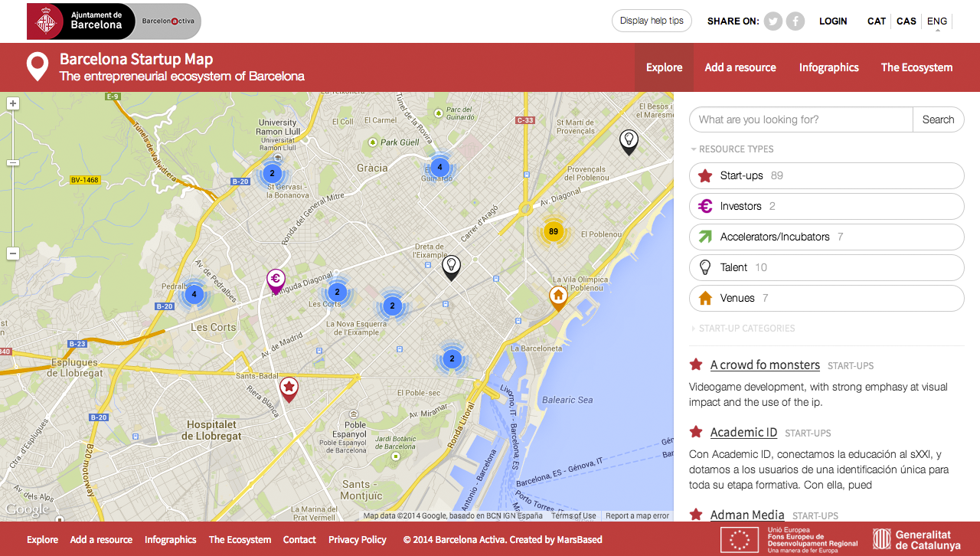The image size is (980, 556).
Task: Open The Ecosystem page from top navigation
Action: (916, 67)
